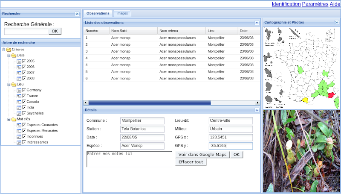Click the plant photo thumbnail
This screenshot has width=341, height=194.
coord(301,151)
